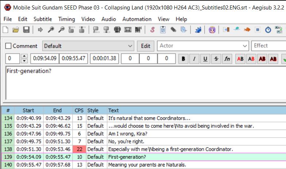Select row 136 "Am I wrong, Kira?"
The width and height of the screenshot is (286, 169).
click(x=144, y=134)
